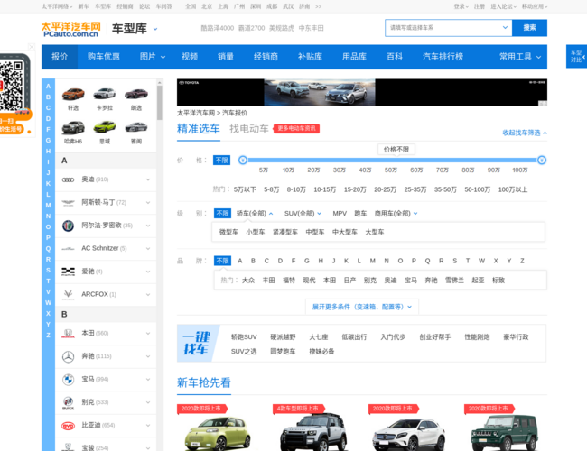This screenshot has width=587, height=451.
Task: Select the 哈弗H6 car thumbnail
Action: pyautogui.click(x=73, y=127)
